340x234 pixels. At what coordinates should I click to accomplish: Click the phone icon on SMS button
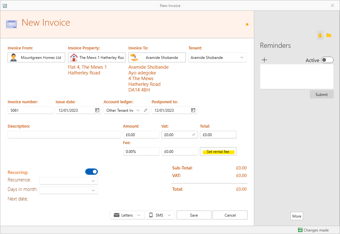pyautogui.click(x=151, y=215)
